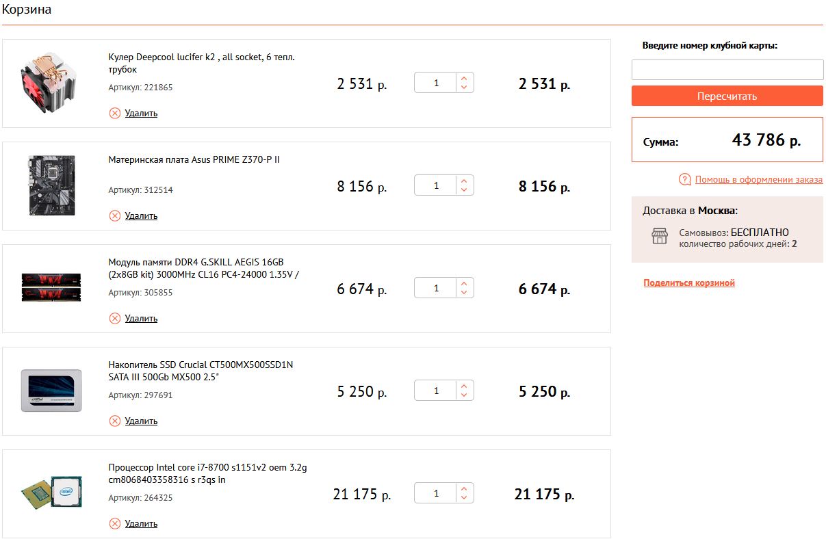Increase quantity of Deepcool lucifer cooler
The image size is (826, 539).
pos(464,78)
